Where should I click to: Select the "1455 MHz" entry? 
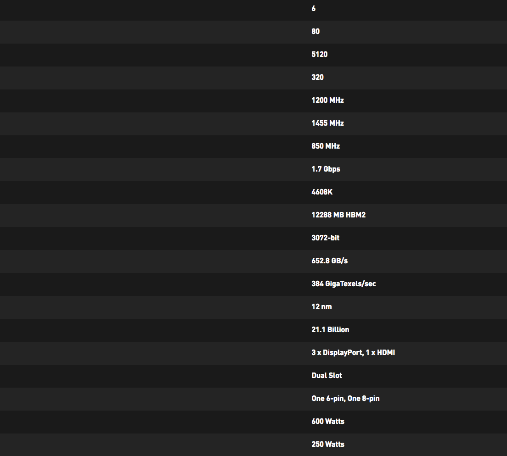[327, 123]
